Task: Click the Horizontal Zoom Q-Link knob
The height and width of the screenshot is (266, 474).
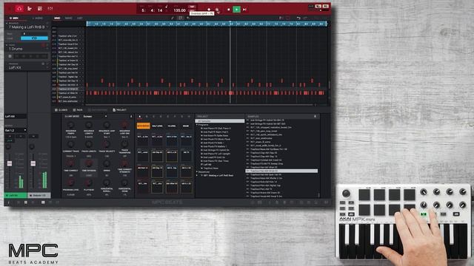Action: point(124,183)
